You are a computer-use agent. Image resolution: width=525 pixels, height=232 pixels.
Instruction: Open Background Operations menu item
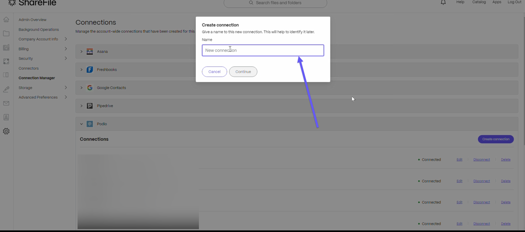click(39, 29)
